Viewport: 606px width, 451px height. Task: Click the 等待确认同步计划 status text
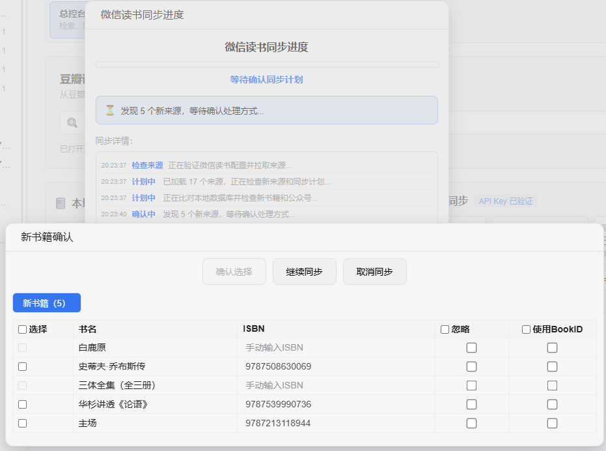266,80
